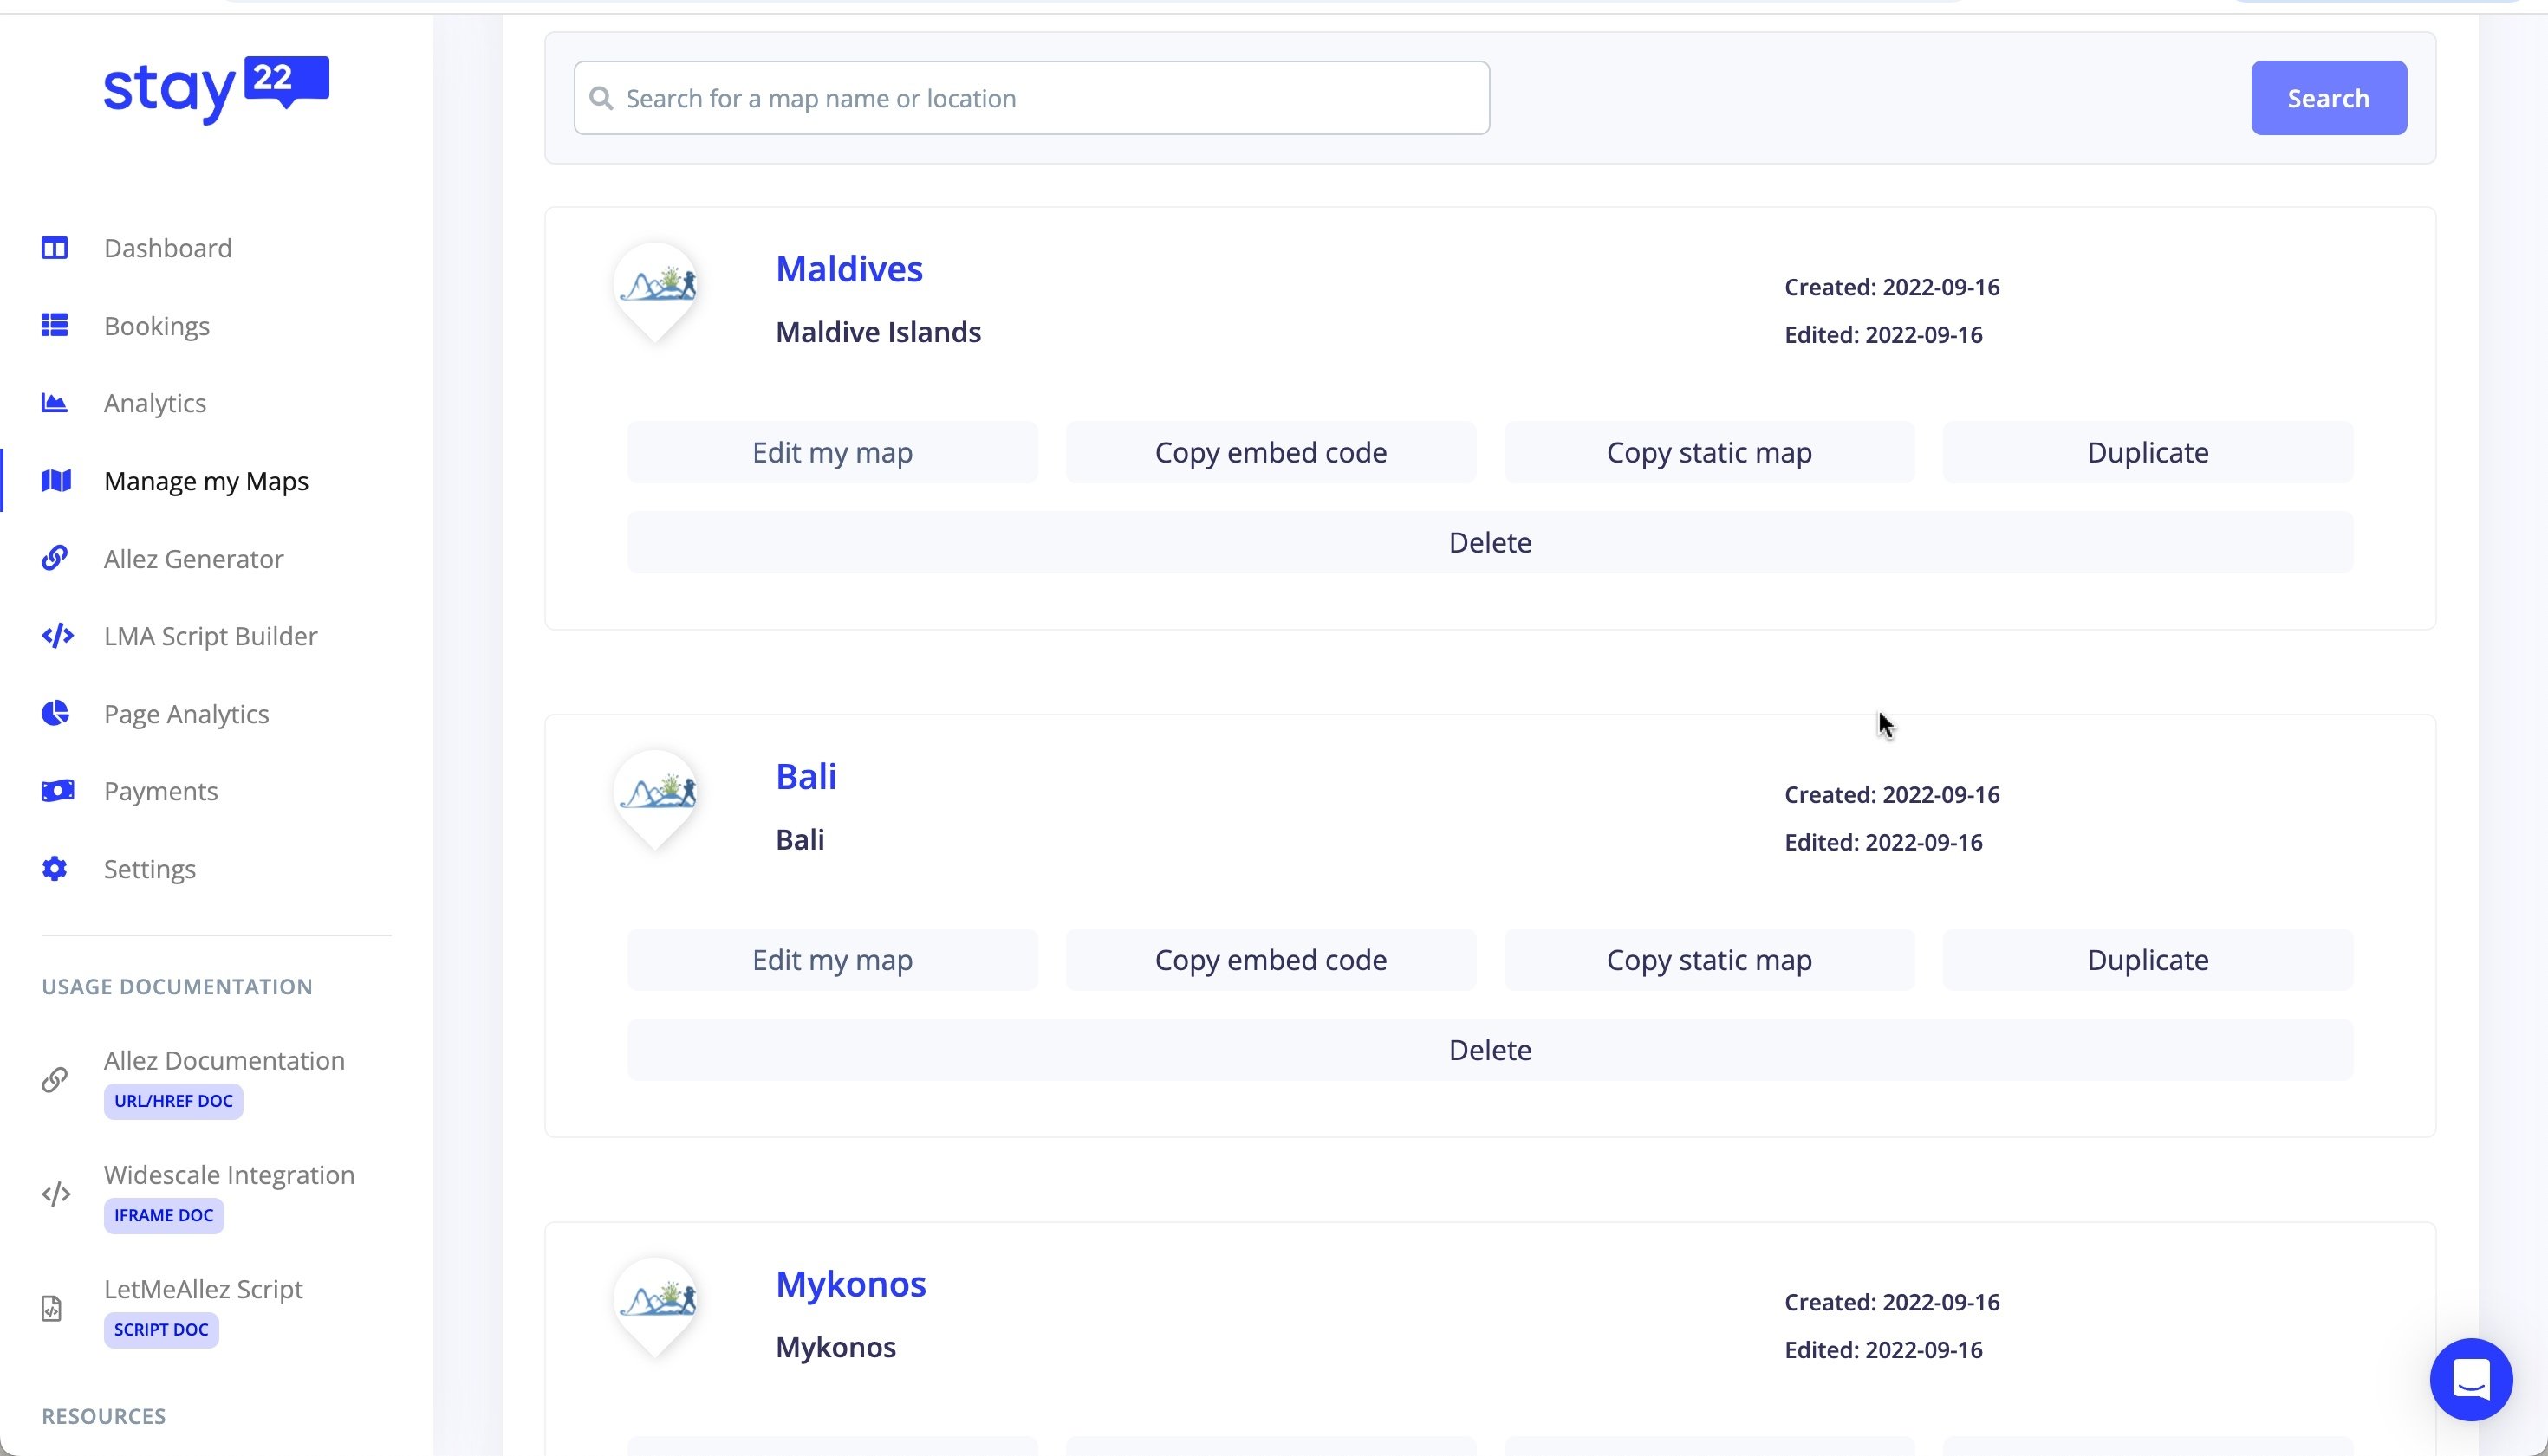Click the Page Analytics pie icon
The height and width of the screenshot is (1456, 2548).
[55, 713]
